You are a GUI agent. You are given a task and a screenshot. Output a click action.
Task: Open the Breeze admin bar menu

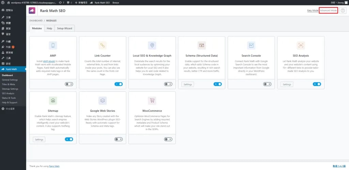pos(116,3)
